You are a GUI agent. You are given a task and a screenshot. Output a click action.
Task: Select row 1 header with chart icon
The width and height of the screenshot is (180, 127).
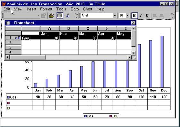[x=13, y=38]
